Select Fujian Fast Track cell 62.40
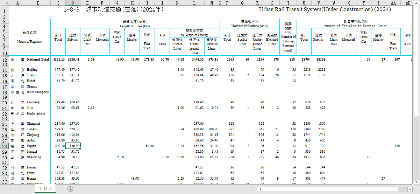The width and height of the screenshot is (420, 194). tap(147, 146)
